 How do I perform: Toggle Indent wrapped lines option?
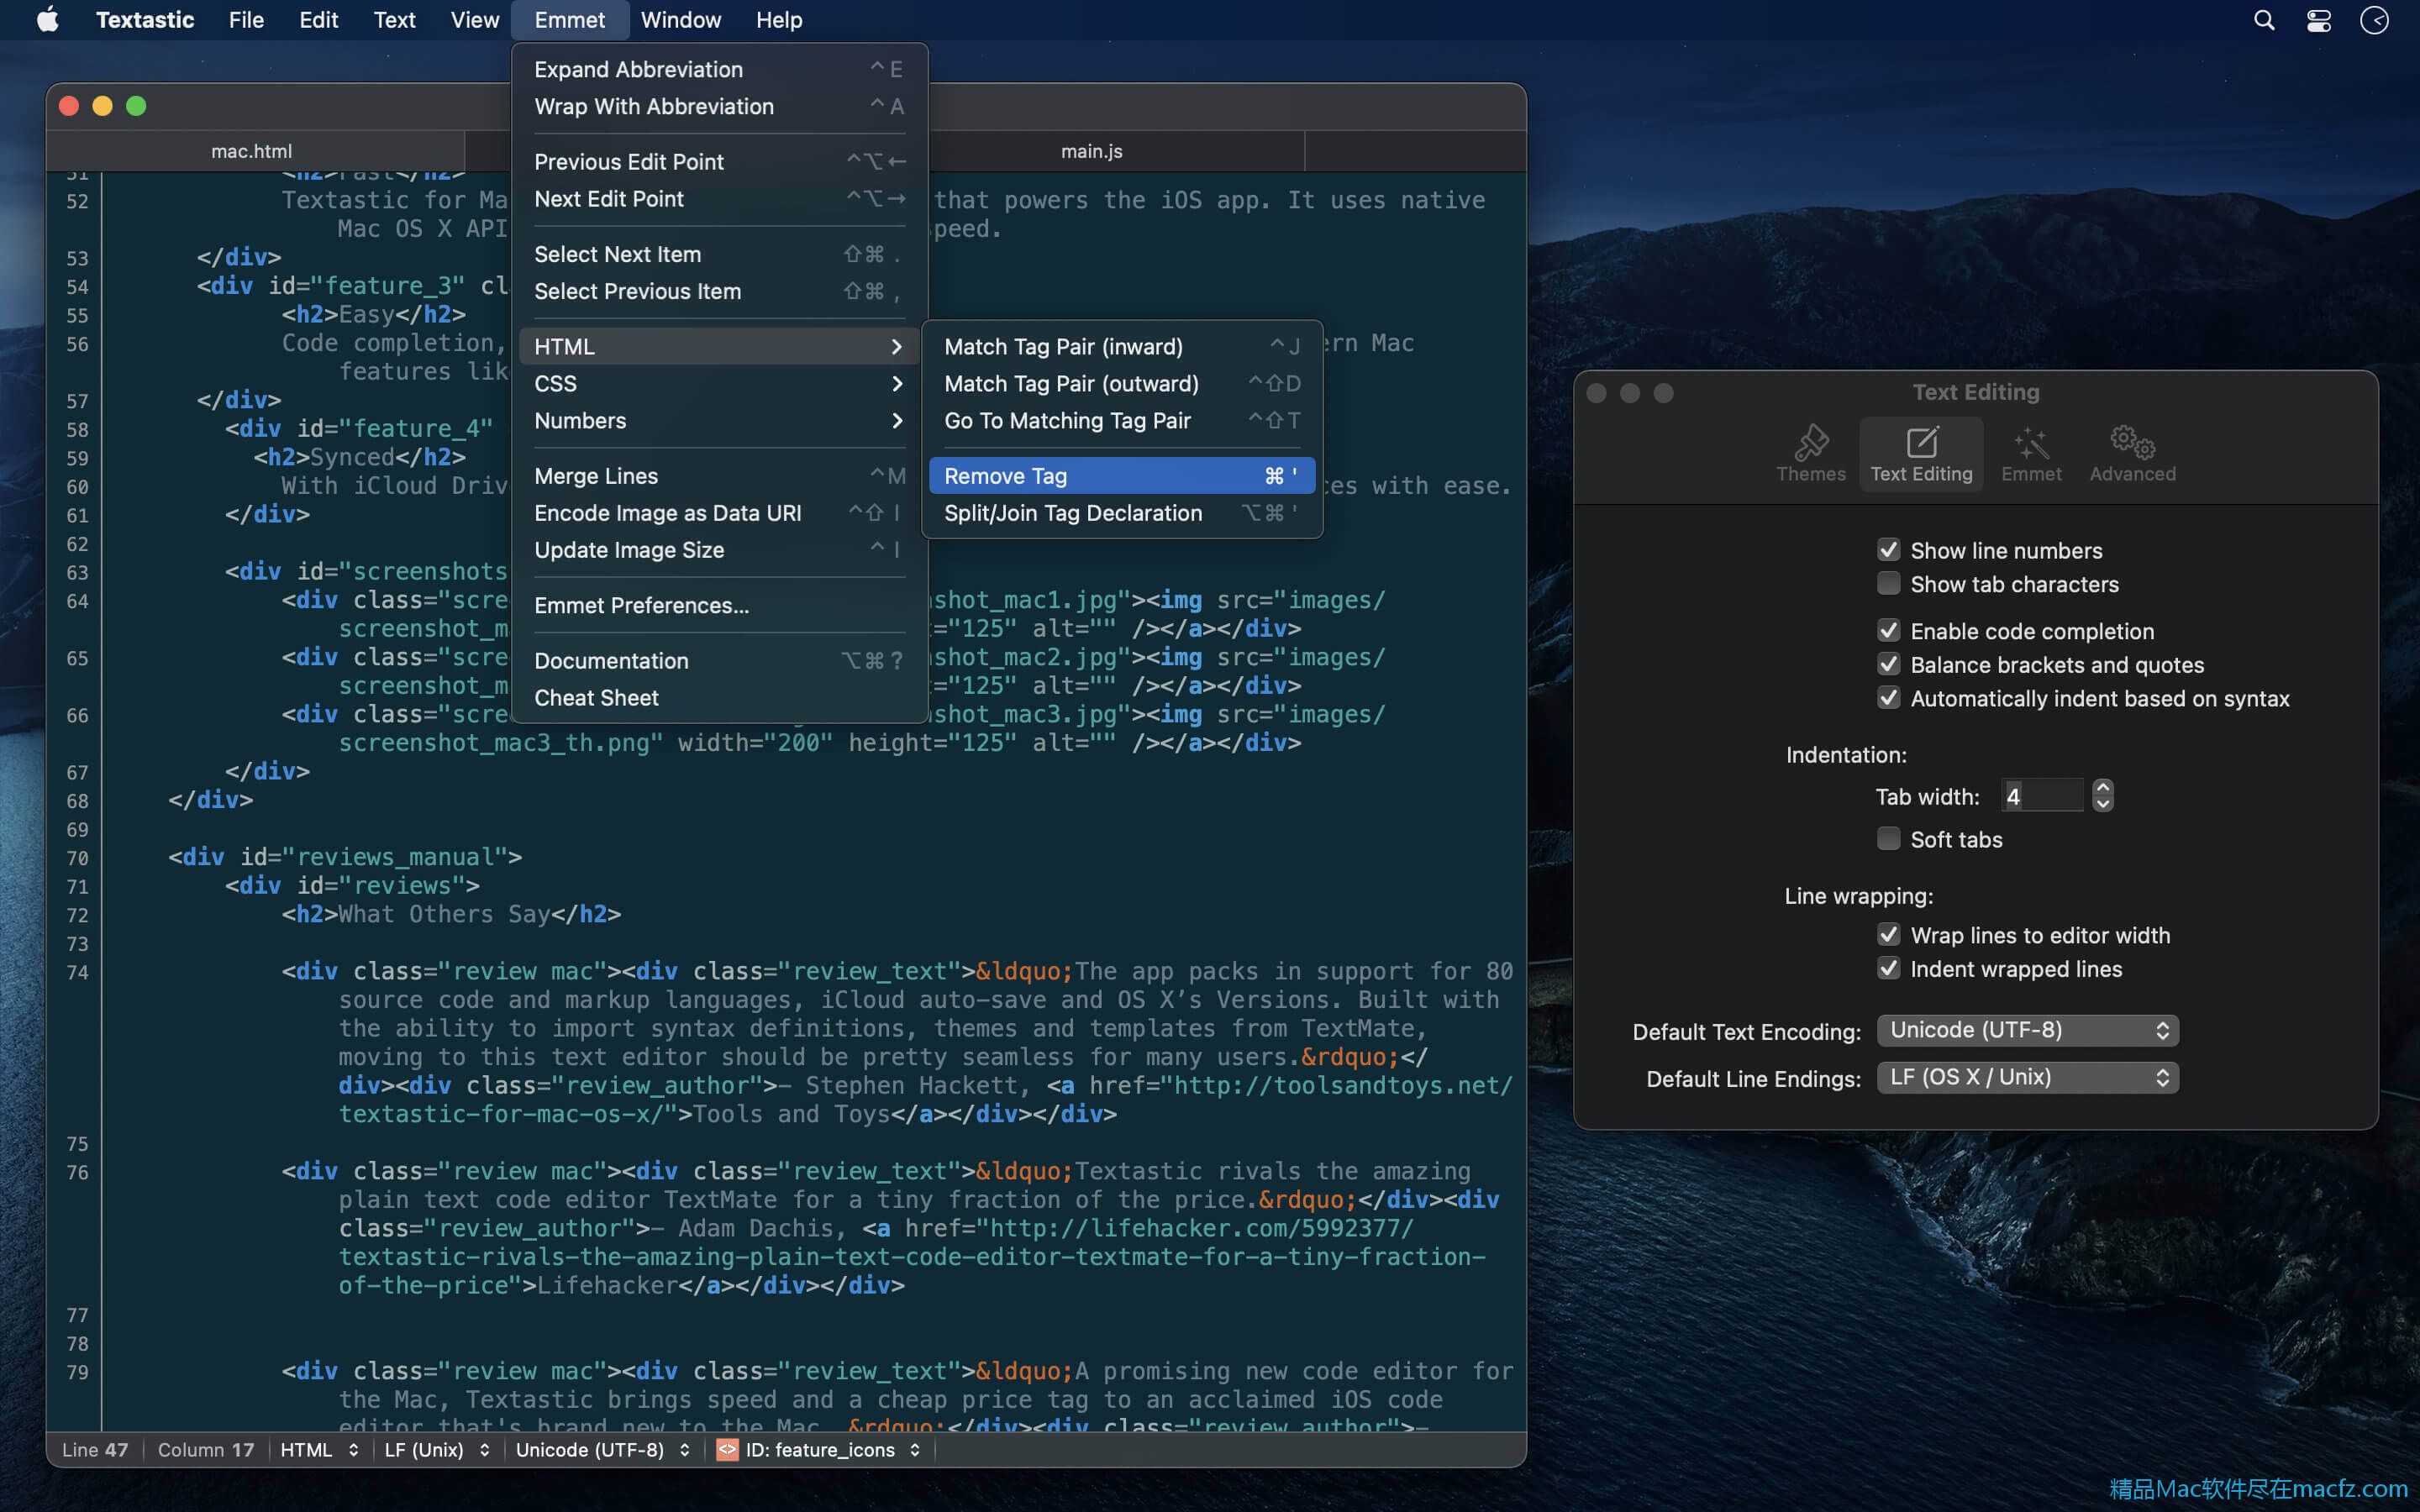tap(1887, 969)
